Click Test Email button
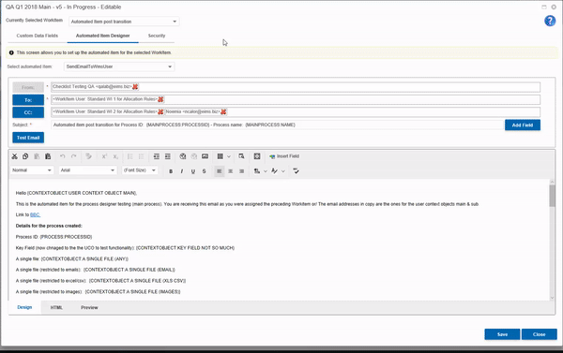 click(x=28, y=138)
